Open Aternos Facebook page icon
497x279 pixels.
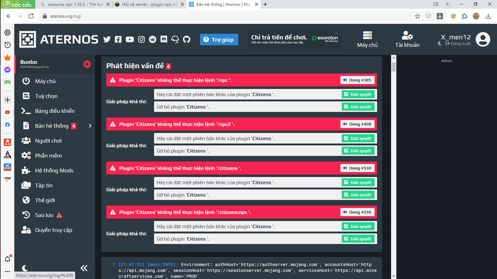coord(118,39)
